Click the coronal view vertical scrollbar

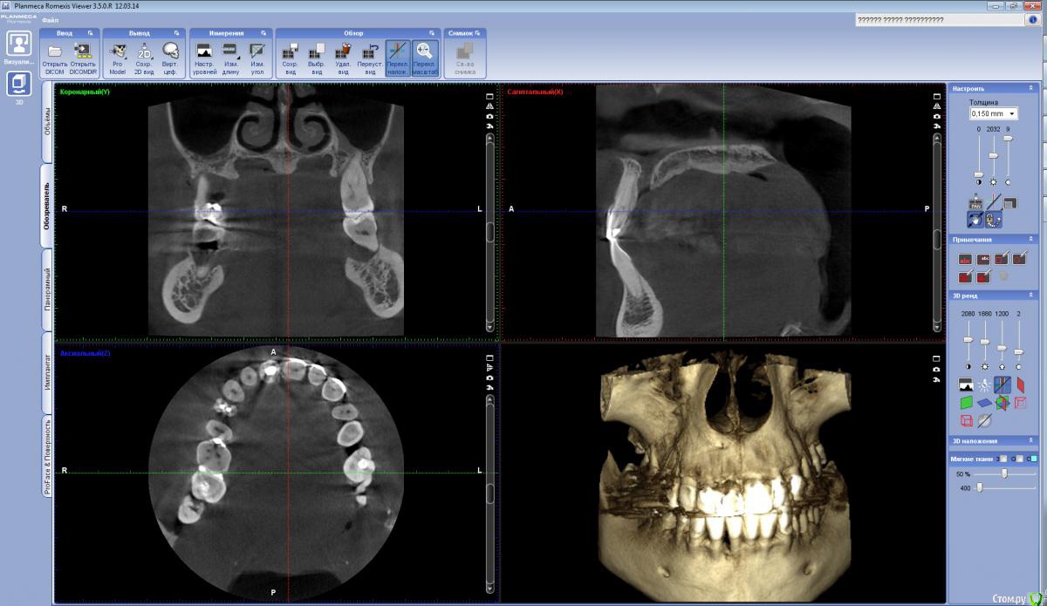point(490,231)
